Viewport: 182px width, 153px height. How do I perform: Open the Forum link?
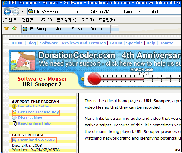[116, 43]
